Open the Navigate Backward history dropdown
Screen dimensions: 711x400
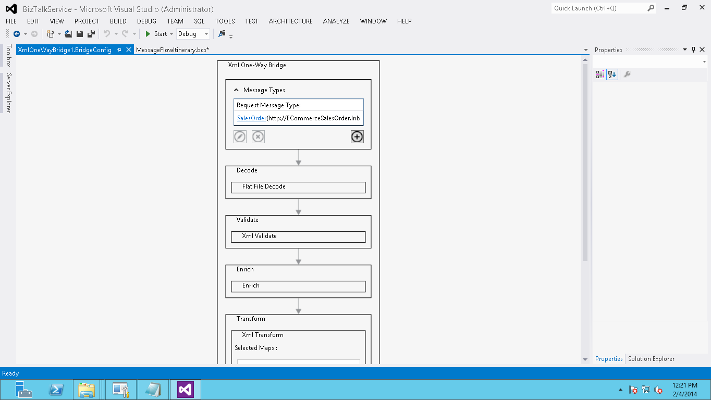point(25,34)
